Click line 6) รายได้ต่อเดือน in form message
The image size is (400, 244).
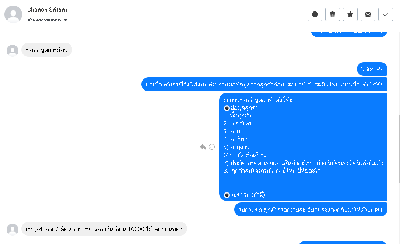point(246,155)
